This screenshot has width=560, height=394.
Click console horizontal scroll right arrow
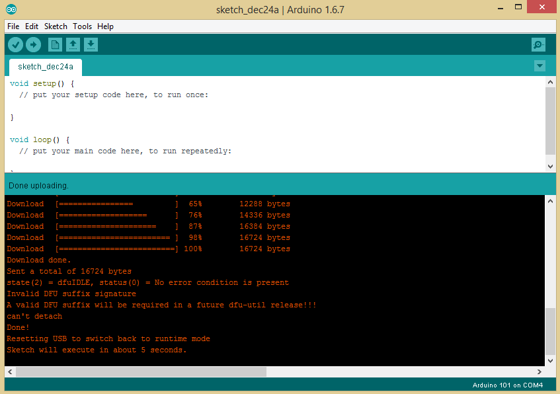click(x=540, y=372)
